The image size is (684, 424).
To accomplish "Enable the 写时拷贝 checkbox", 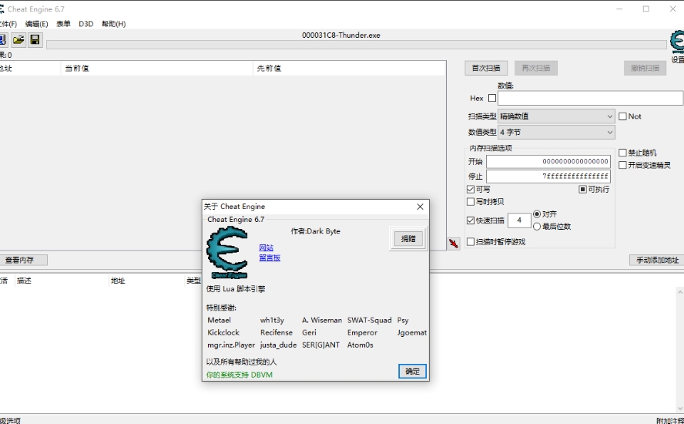I will click(470, 202).
